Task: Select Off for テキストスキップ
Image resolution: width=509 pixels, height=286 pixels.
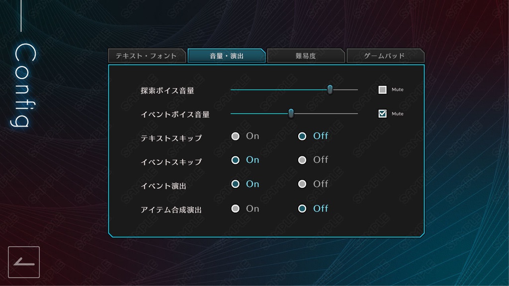Action: tap(302, 136)
